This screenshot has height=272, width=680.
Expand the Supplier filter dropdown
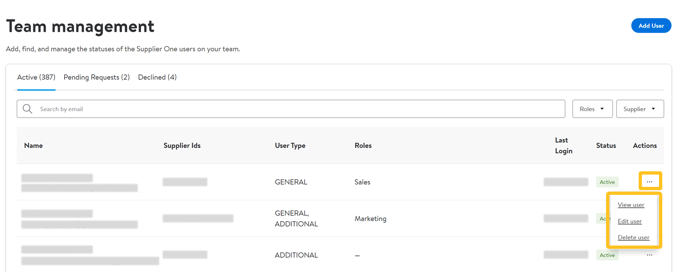(x=640, y=109)
